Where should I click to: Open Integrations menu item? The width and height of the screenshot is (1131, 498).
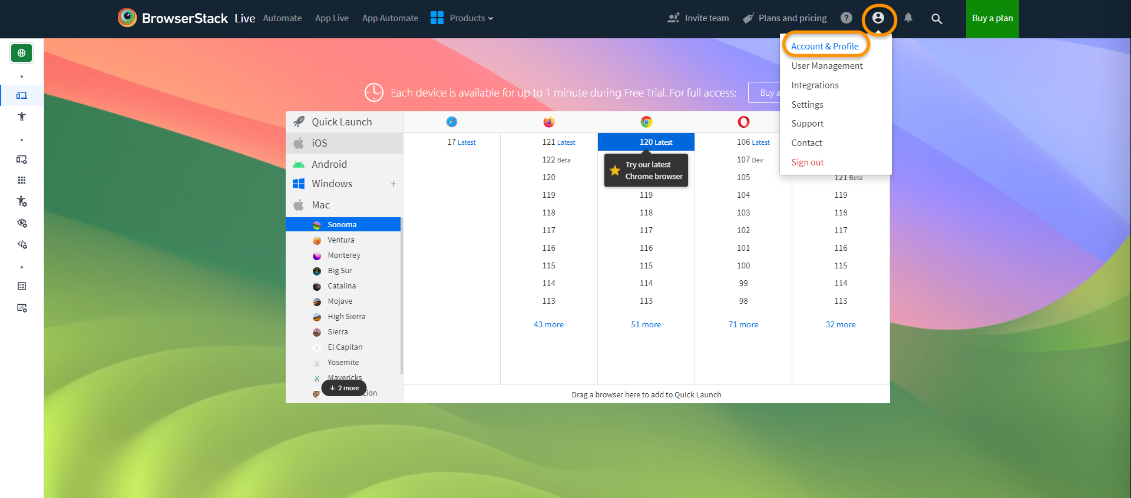[x=815, y=85]
